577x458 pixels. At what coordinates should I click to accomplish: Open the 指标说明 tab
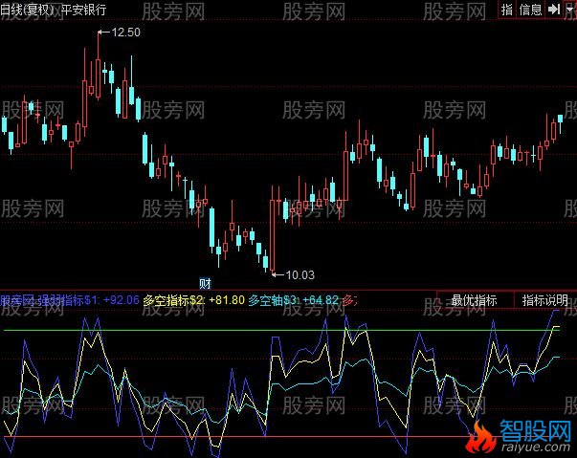pyautogui.click(x=545, y=300)
